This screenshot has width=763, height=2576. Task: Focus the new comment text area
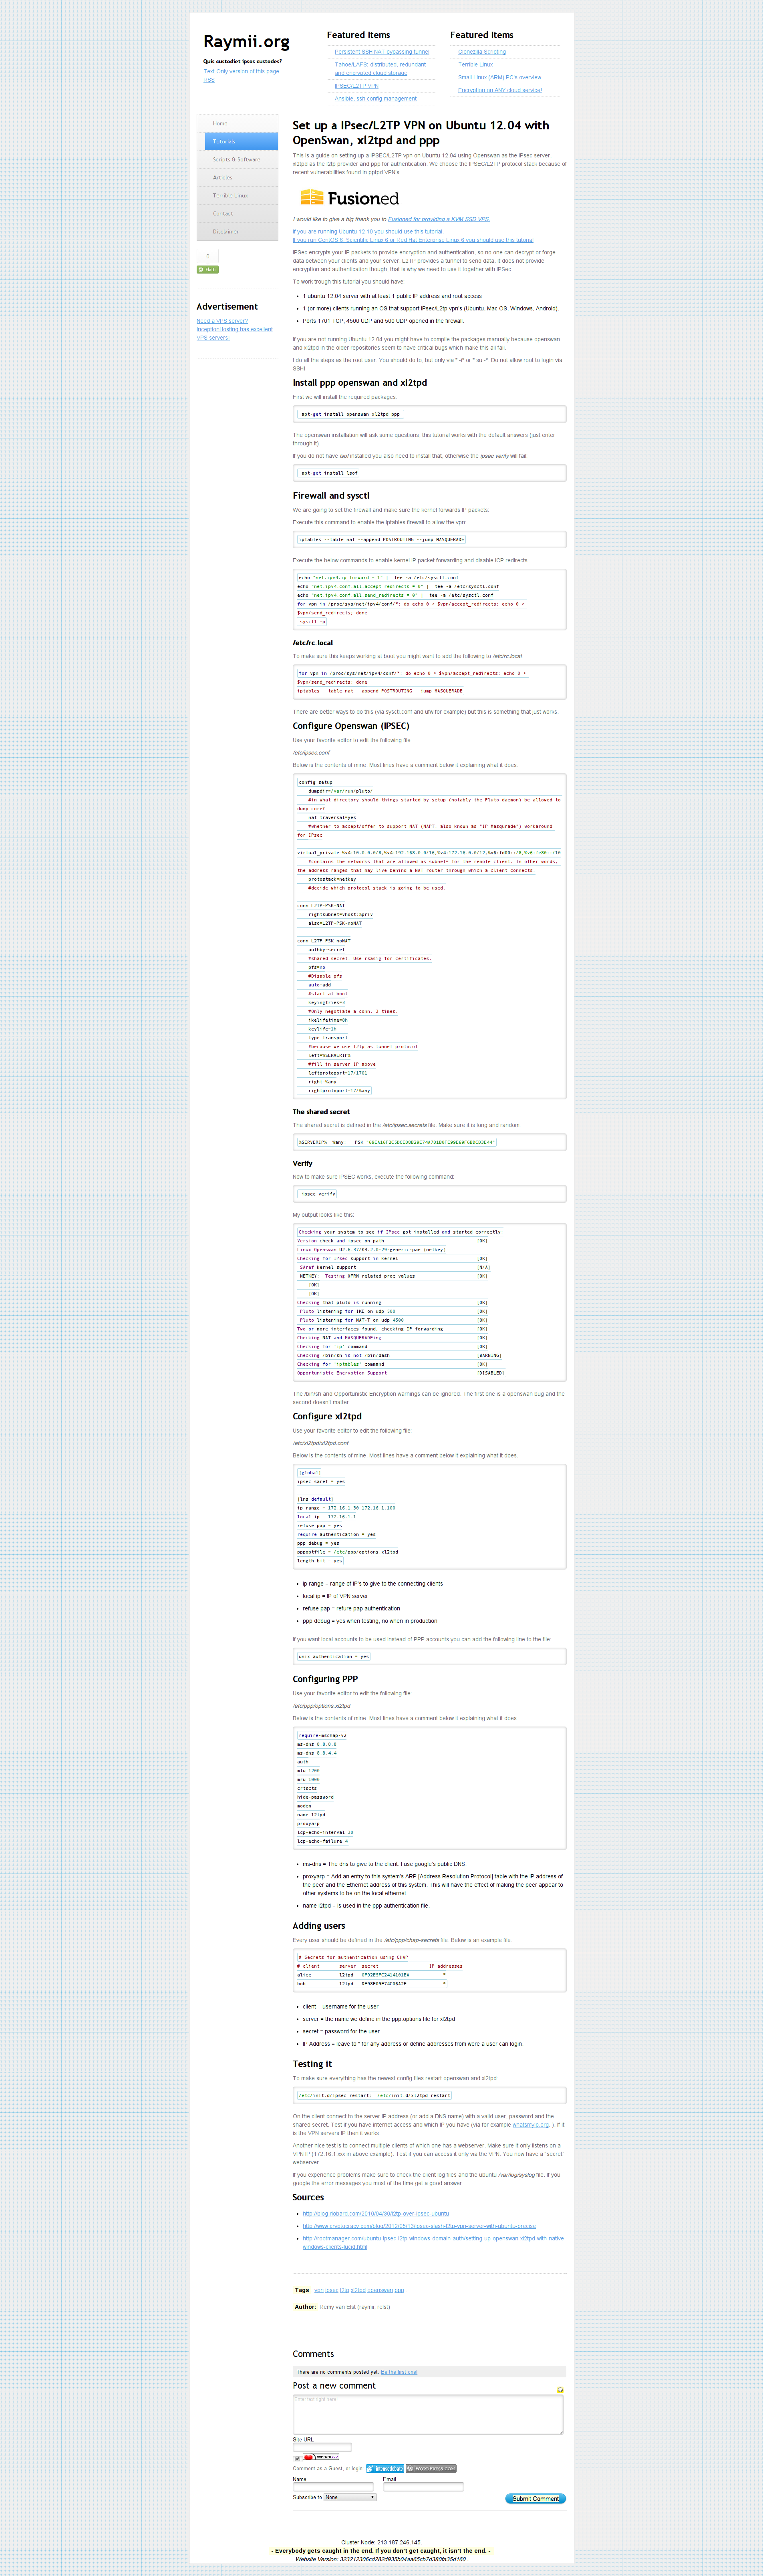(428, 2414)
